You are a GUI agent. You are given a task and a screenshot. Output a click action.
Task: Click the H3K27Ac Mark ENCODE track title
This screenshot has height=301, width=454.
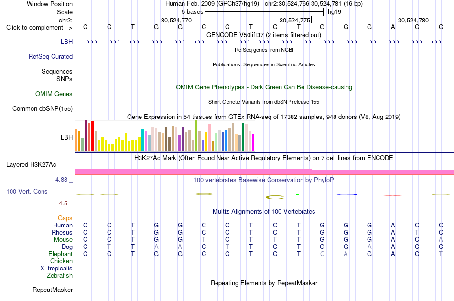(x=264, y=158)
